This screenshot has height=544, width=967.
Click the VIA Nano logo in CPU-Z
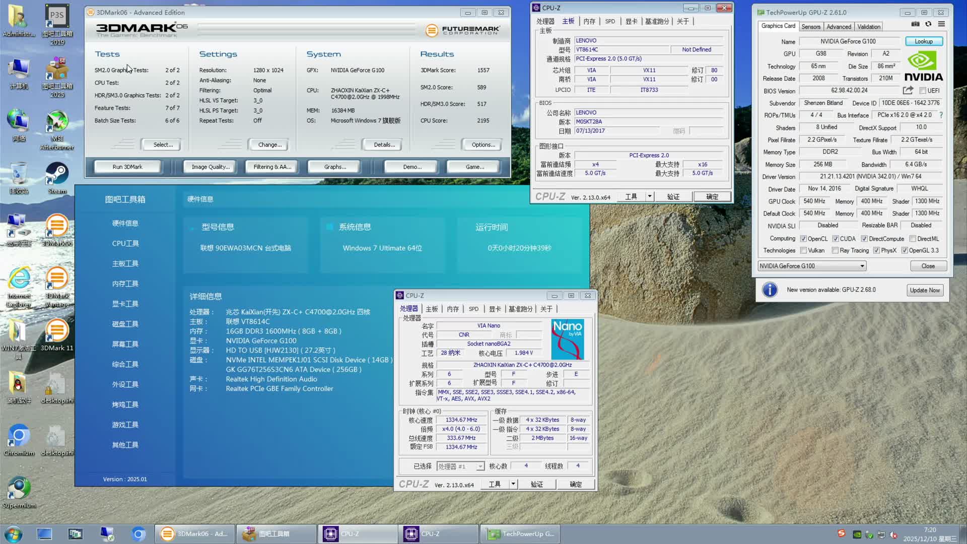(568, 338)
